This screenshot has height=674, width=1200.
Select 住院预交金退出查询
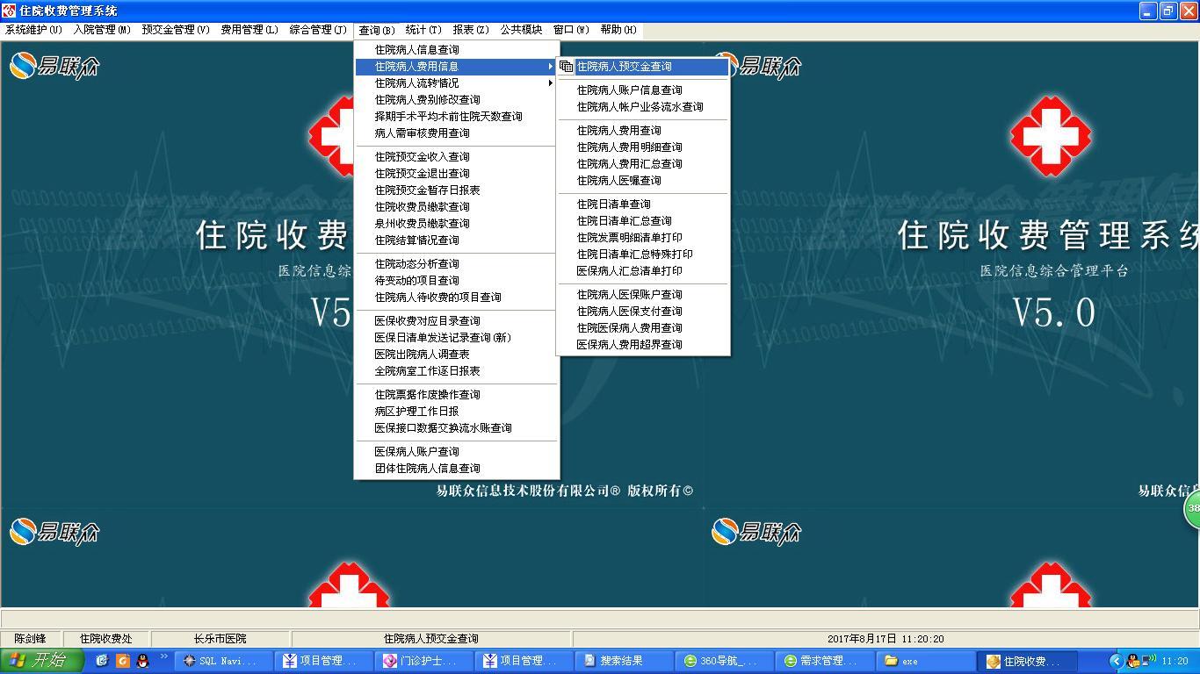[x=455, y=174]
